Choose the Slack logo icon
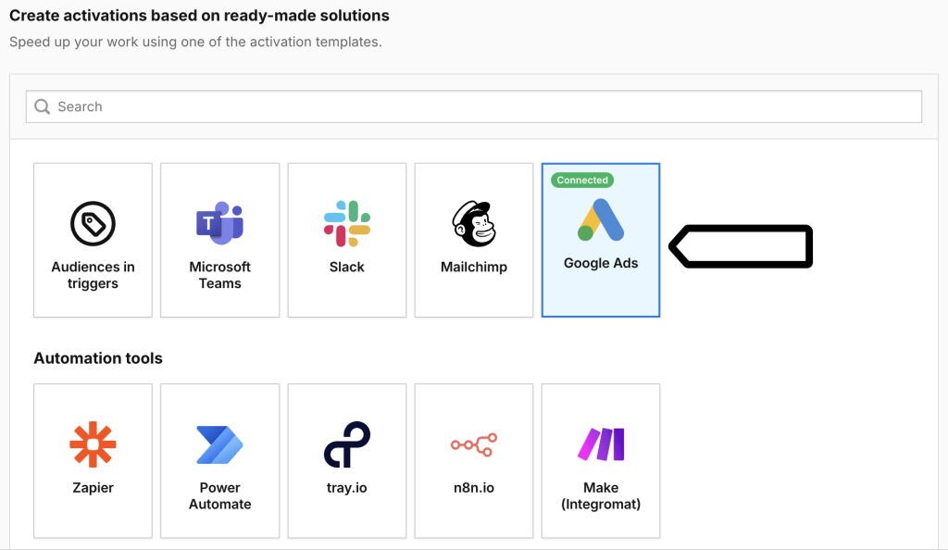Image resolution: width=948 pixels, height=550 pixels. pyautogui.click(x=347, y=224)
